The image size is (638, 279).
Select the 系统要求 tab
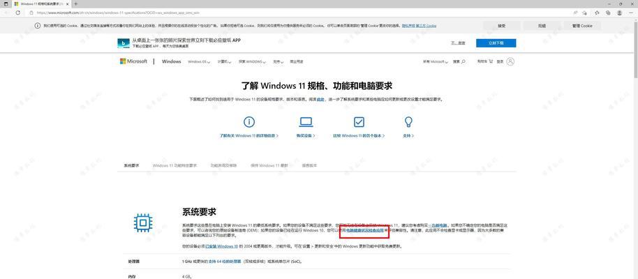click(x=131, y=165)
